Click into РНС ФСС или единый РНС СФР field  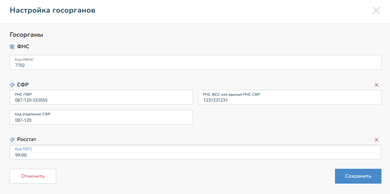tap(290, 97)
